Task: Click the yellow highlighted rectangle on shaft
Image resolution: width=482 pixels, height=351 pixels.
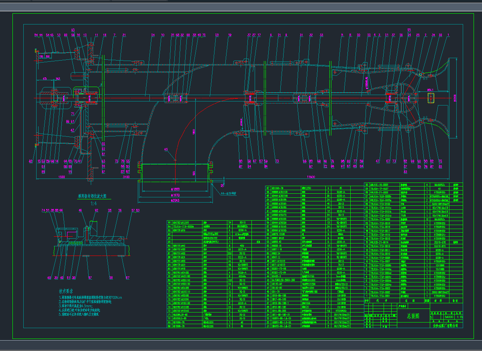Action: pos(431,98)
